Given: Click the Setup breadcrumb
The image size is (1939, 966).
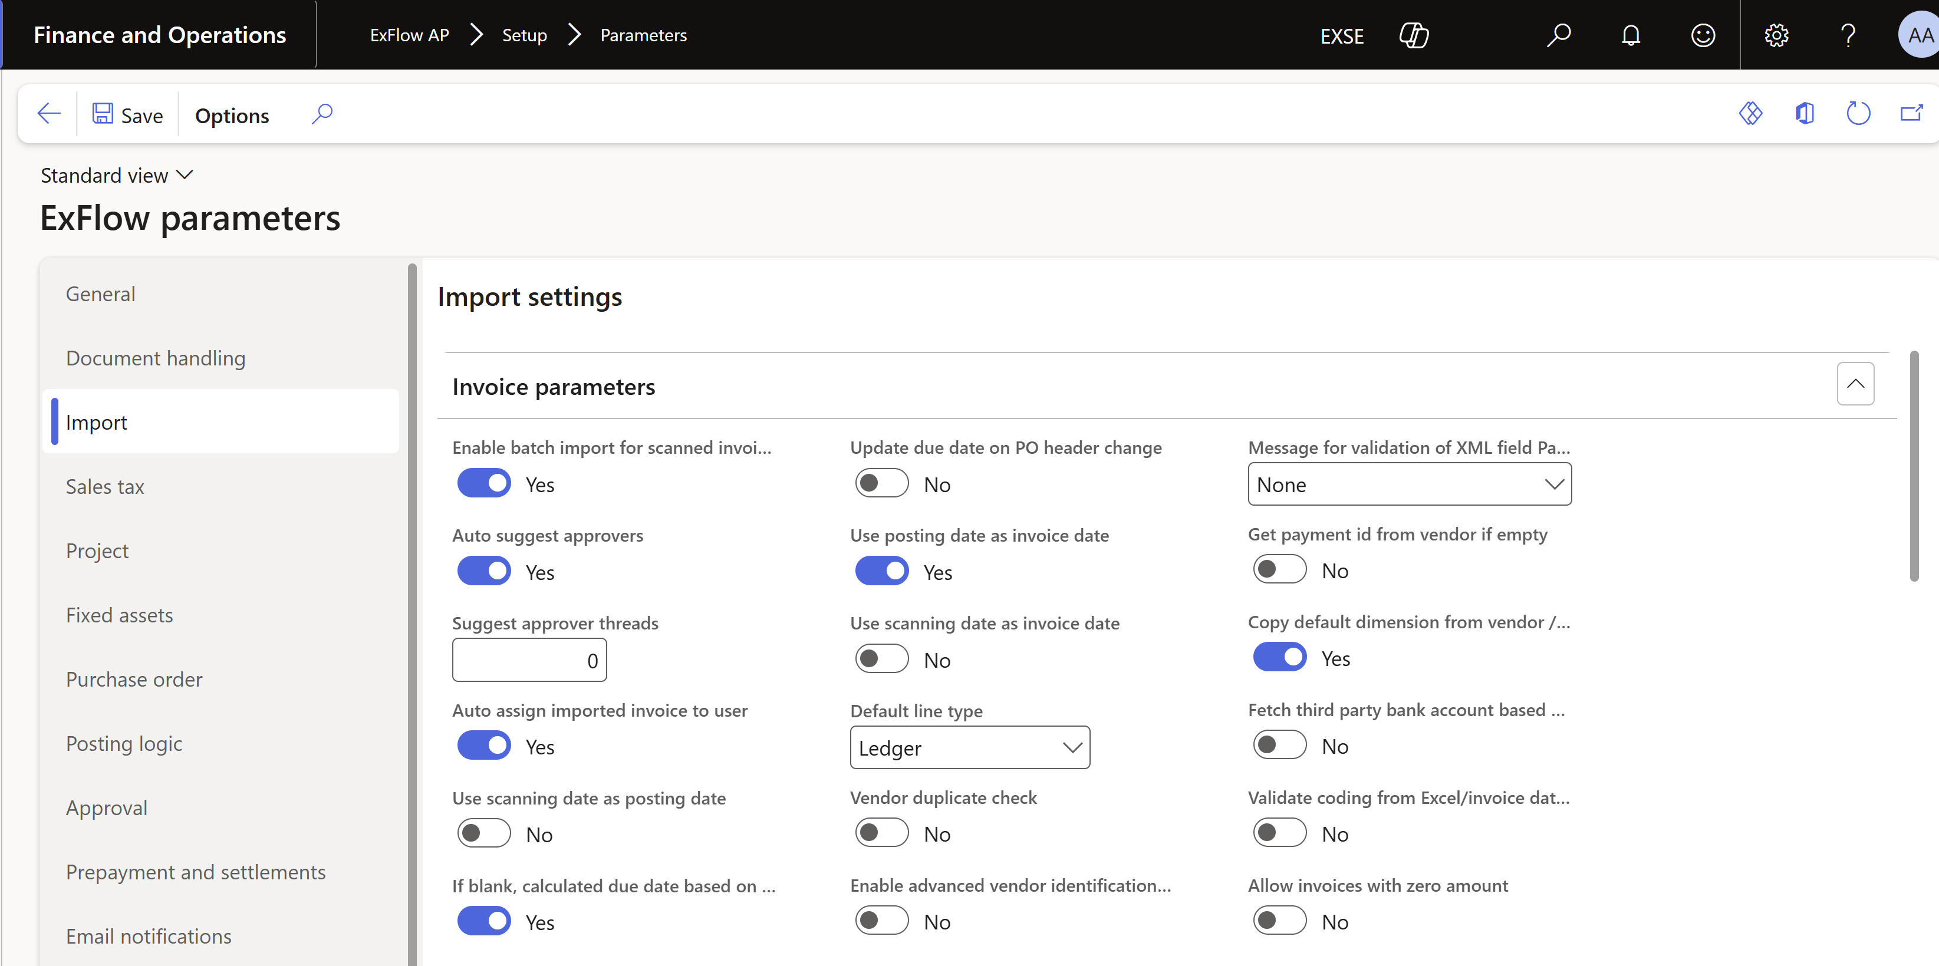Looking at the screenshot, I should 524,35.
